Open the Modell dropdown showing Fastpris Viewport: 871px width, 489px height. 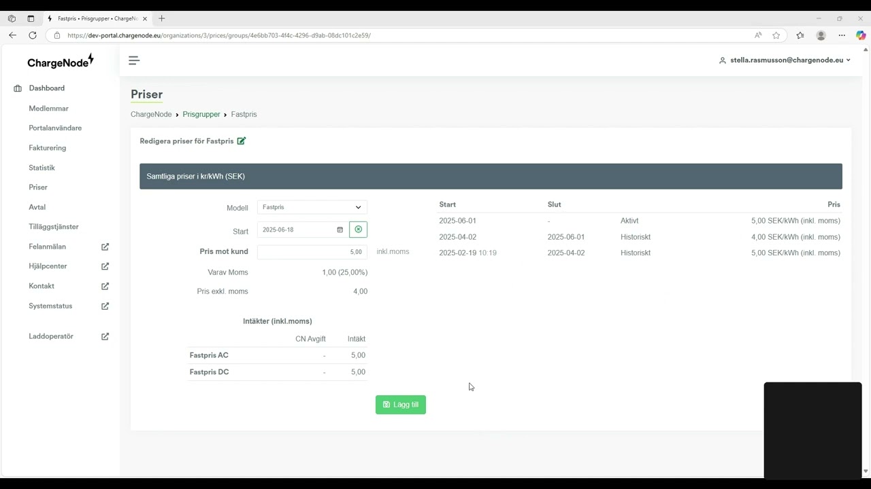point(312,207)
